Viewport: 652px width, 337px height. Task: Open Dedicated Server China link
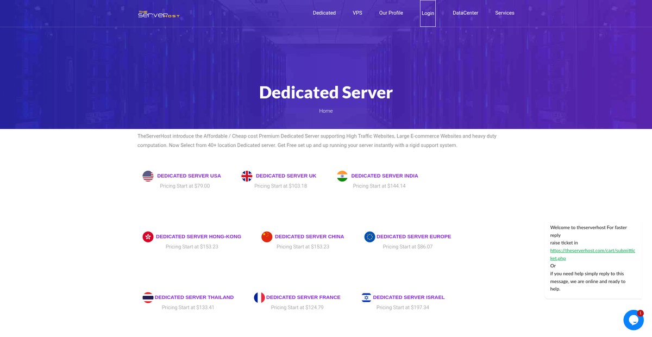click(x=309, y=237)
